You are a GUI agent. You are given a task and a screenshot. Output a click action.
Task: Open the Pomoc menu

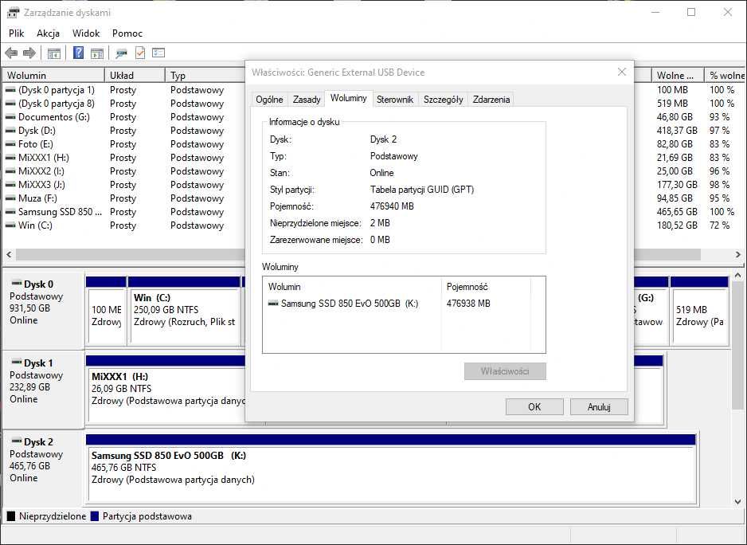pyautogui.click(x=127, y=33)
